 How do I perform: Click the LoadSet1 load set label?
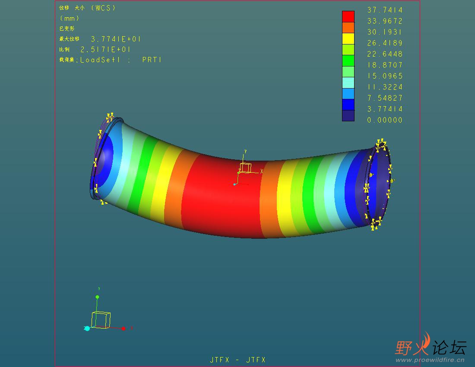click(x=100, y=60)
